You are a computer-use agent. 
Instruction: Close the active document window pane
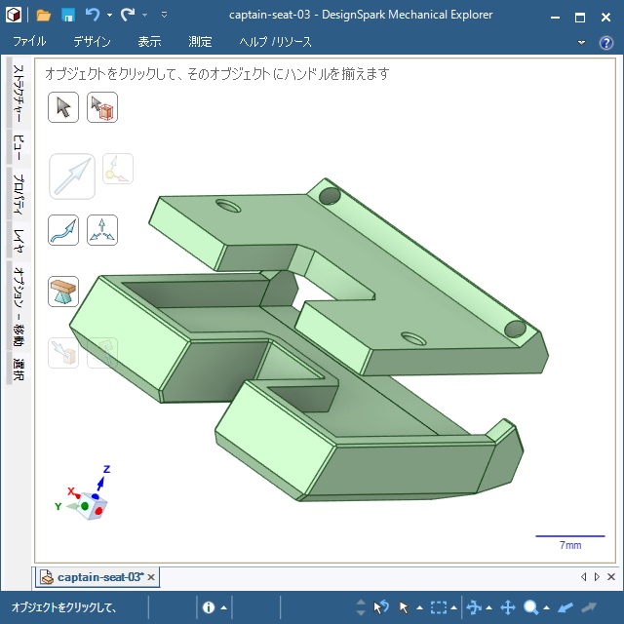(x=611, y=576)
